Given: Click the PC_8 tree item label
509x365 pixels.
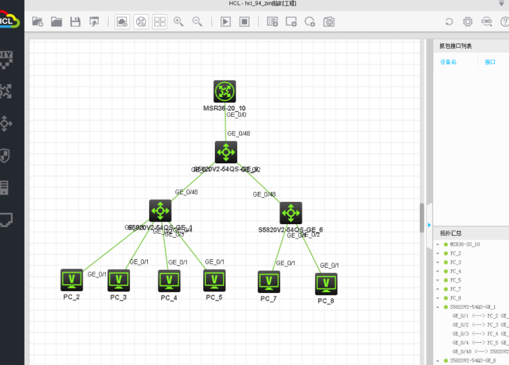Looking at the screenshot, I should (x=456, y=298).
